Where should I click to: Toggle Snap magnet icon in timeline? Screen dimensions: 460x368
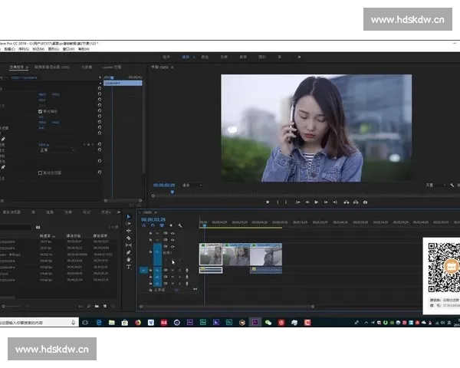(153, 225)
